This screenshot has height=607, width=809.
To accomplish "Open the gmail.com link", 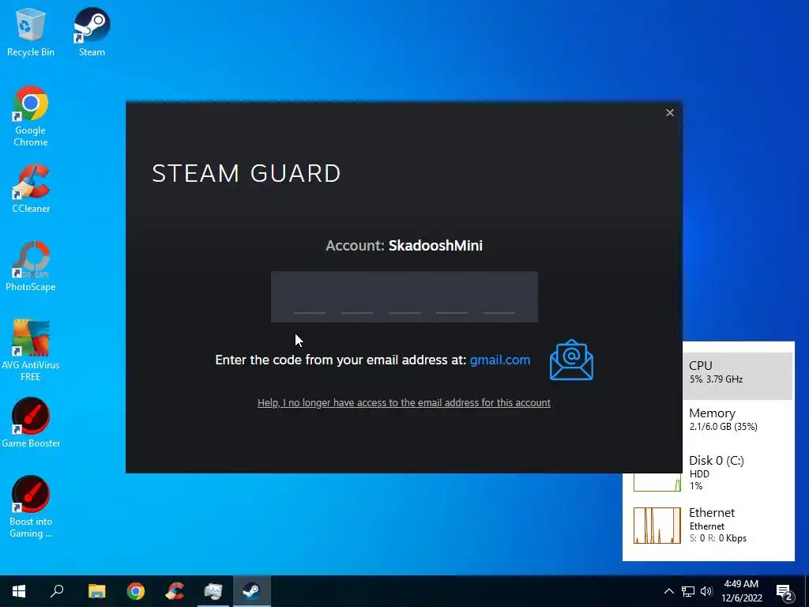I will [500, 360].
